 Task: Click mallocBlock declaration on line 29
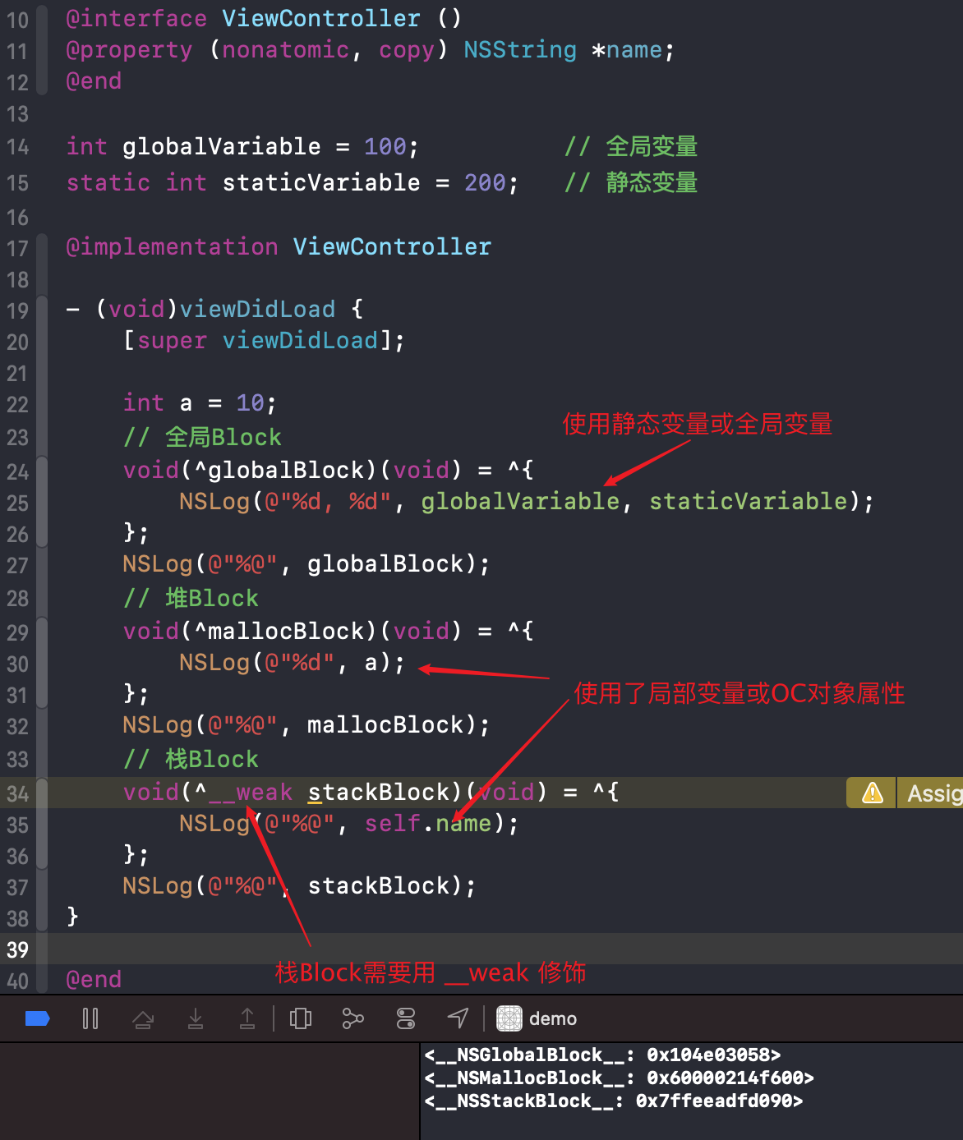tap(286, 631)
